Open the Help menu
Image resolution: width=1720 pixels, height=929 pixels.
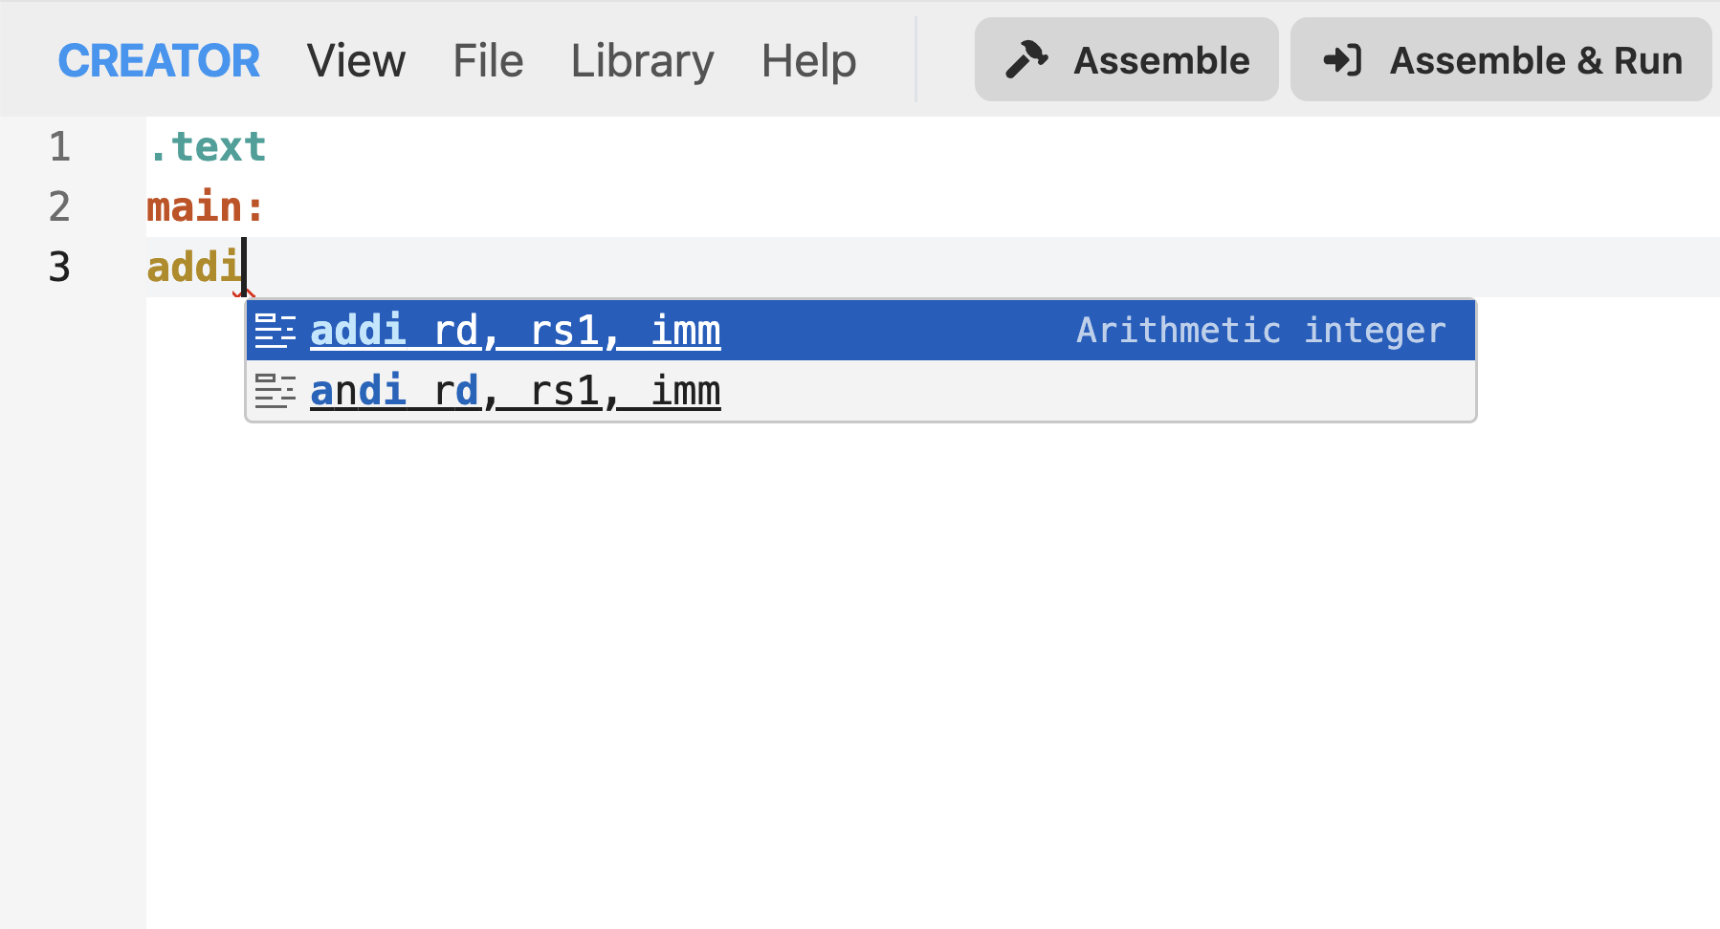(808, 59)
